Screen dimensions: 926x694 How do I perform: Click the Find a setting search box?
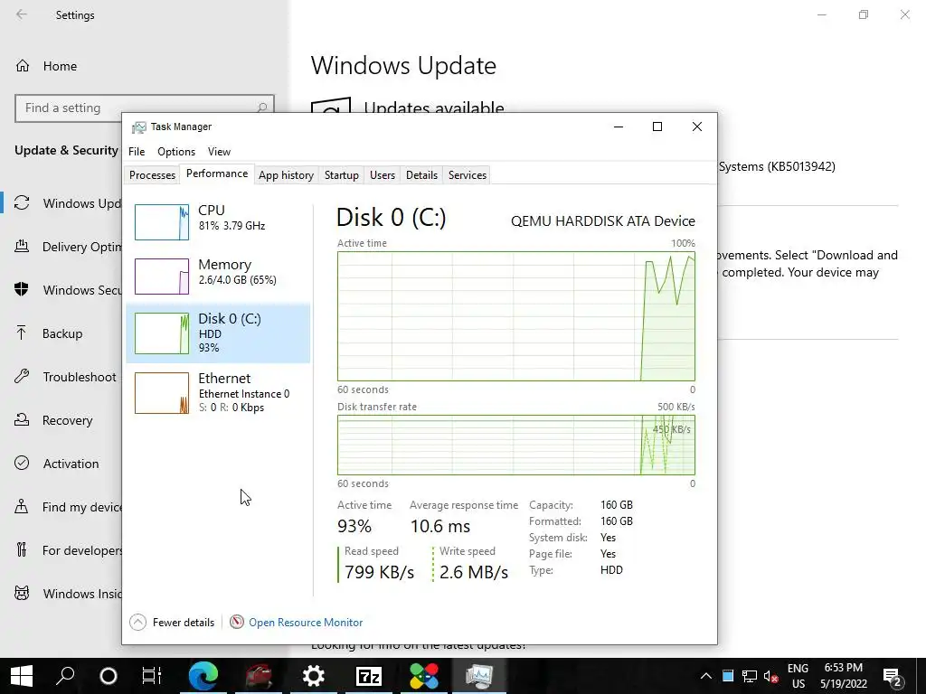point(145,108)
